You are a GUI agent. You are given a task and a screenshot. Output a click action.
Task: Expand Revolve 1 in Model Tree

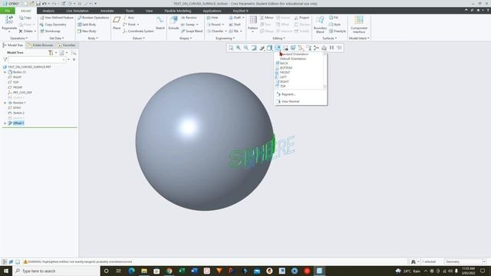tap(5, 103)
